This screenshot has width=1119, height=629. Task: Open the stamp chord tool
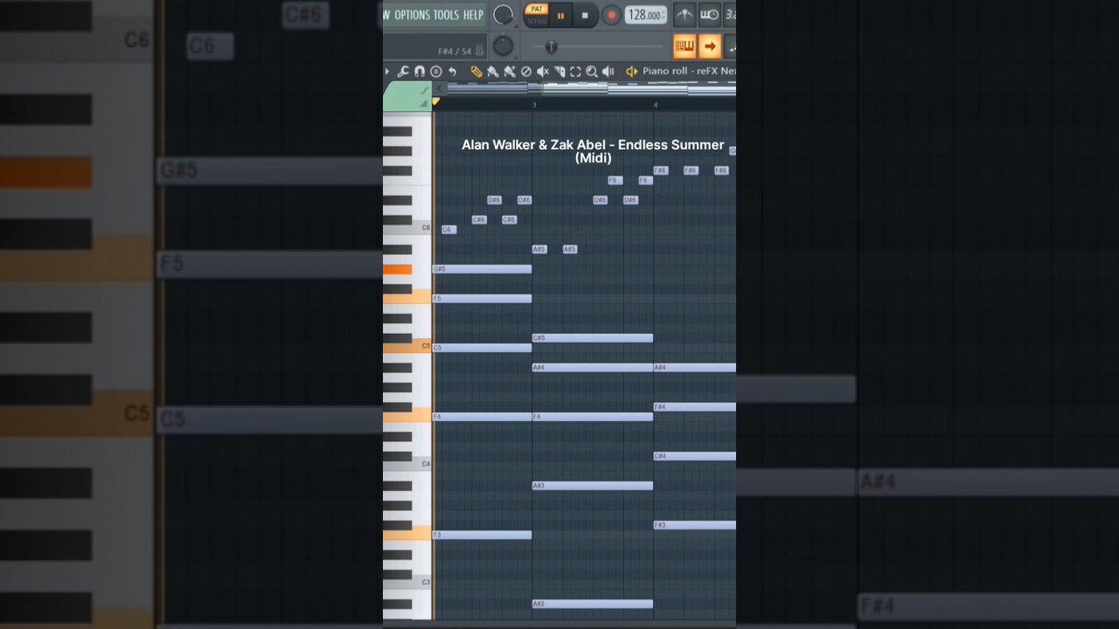pyautogui.click(x=436, y=72)
